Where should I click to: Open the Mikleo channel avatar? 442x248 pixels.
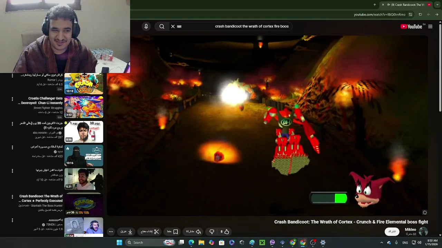423,231
